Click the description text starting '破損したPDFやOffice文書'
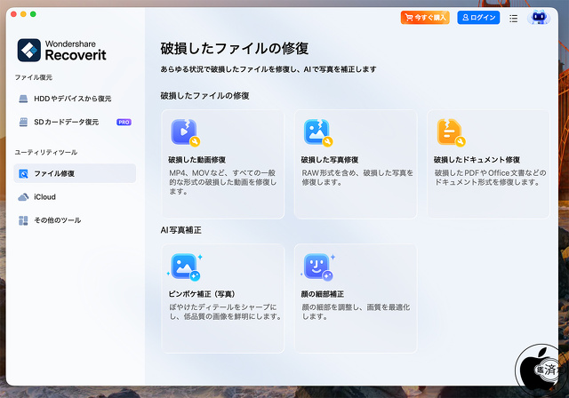This screenshot has width=569, height=398. pos(490,178)
